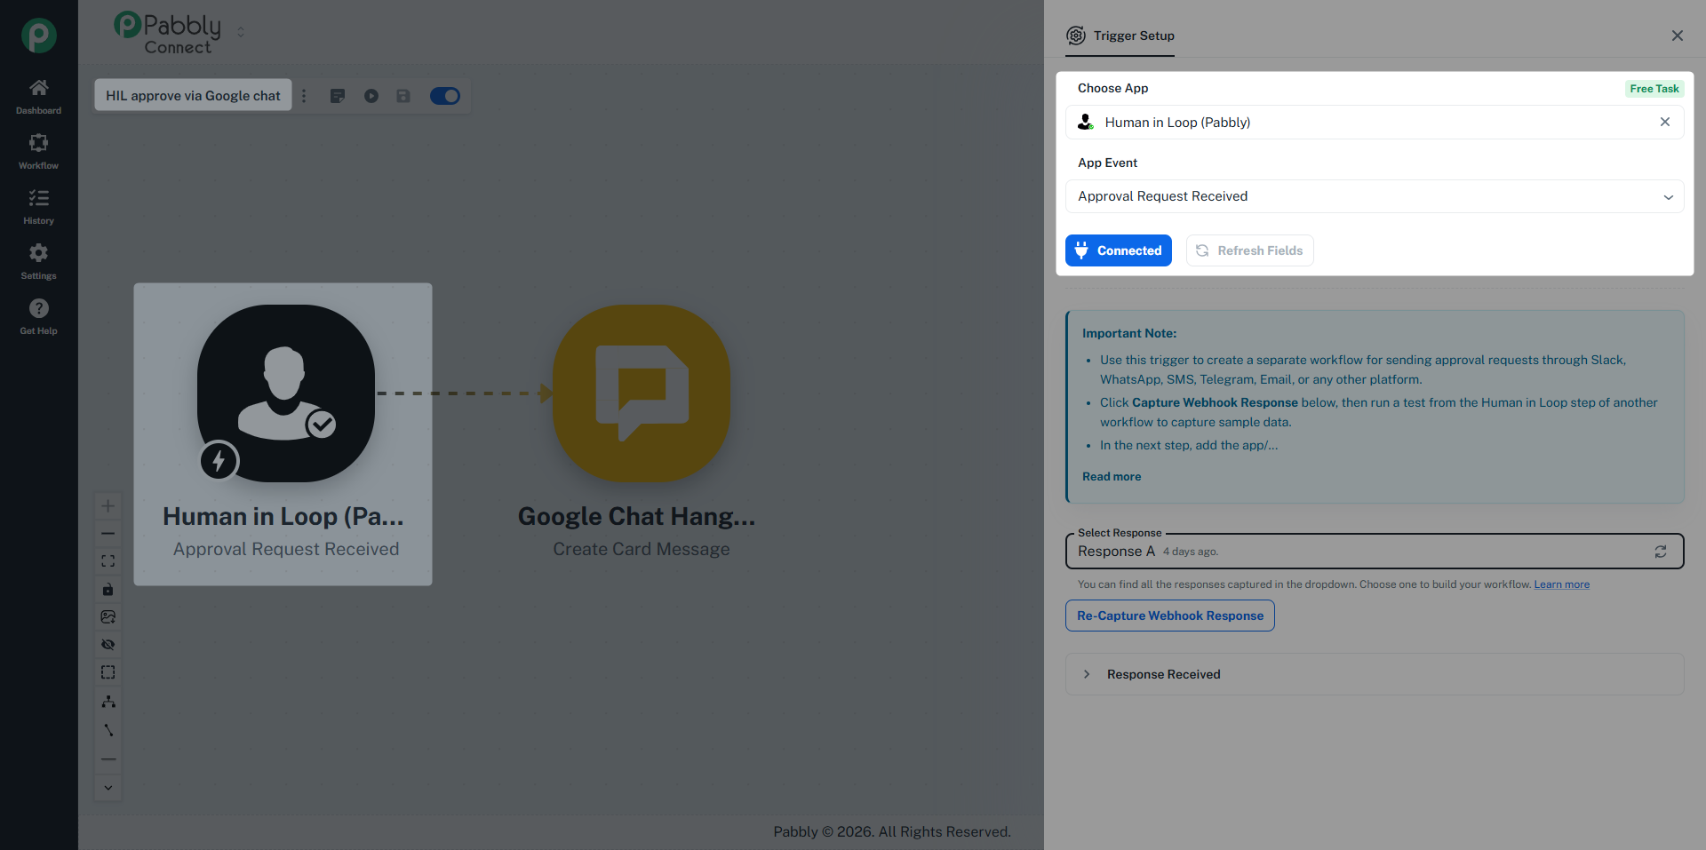This screenshot has height=850, width=1706.
Task: Open the Dashboard from the sidebar
Action: coord(38,97)
